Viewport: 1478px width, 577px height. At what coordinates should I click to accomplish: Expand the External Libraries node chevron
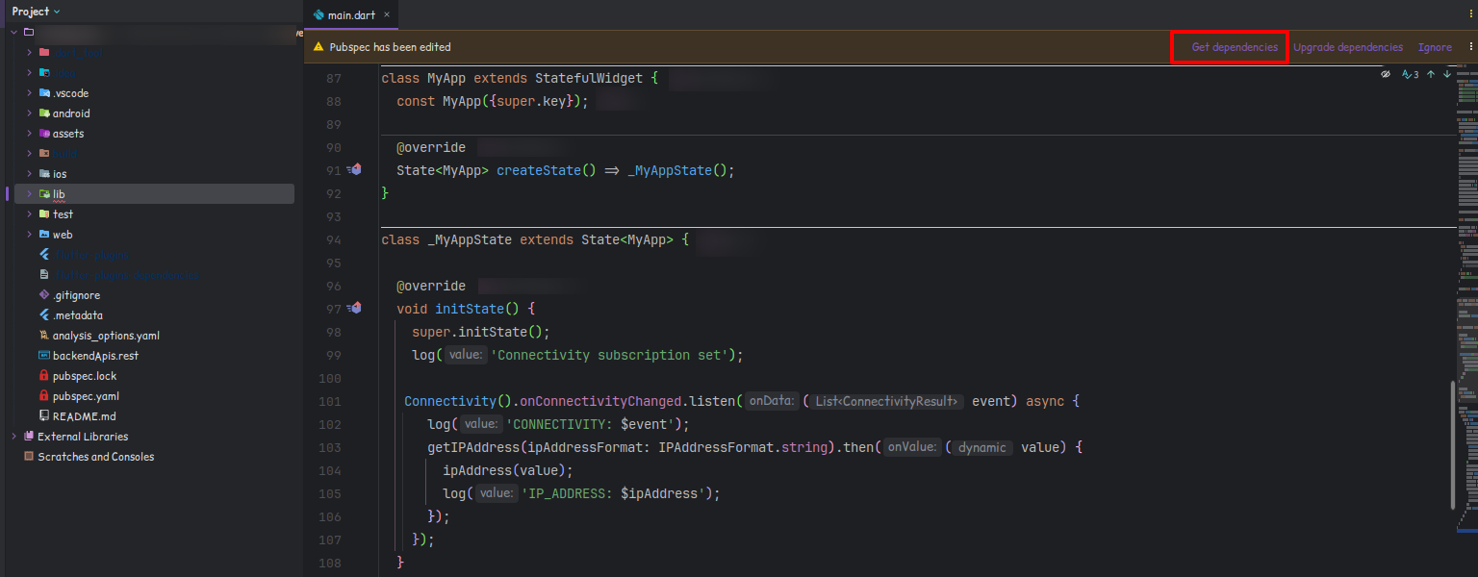pyautogui.click(x=13, y=437)
